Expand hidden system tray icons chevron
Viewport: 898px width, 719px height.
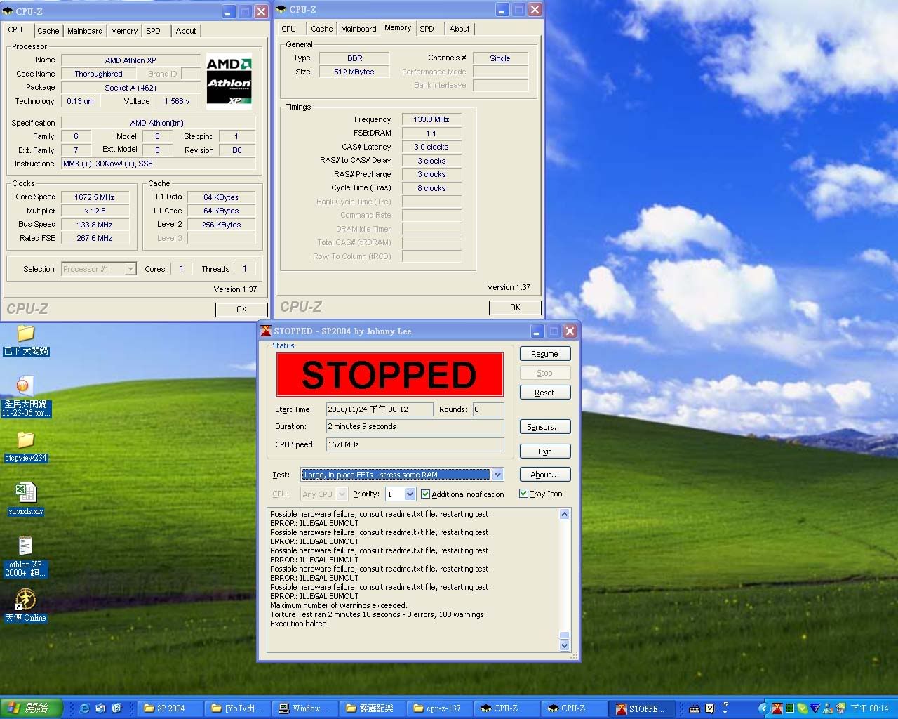coord(763,708)
